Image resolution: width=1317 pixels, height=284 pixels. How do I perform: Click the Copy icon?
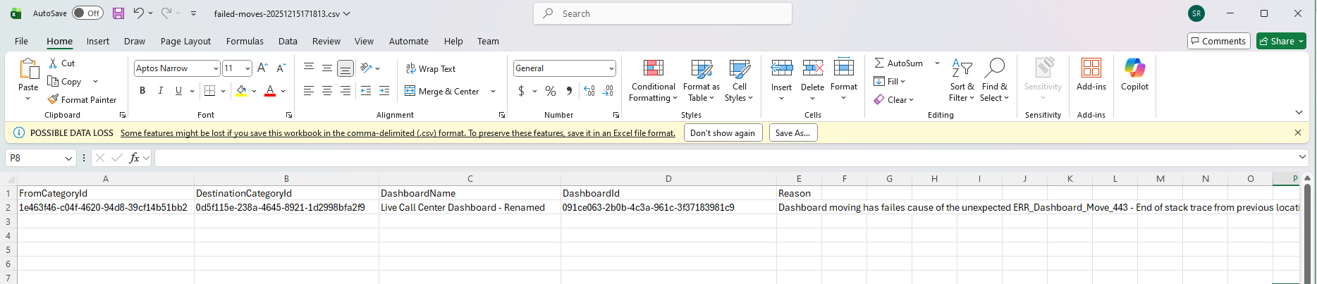click(x=53, y=81)
